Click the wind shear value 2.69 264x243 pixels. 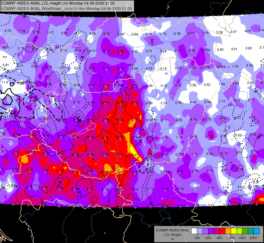(x=220, y=50)
